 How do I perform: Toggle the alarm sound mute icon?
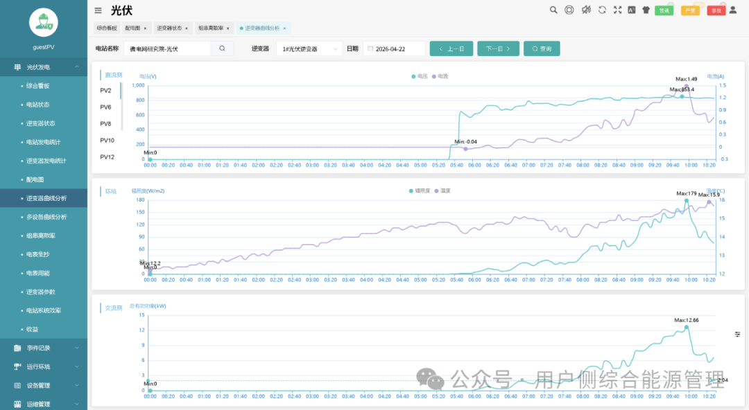tap(585, 10)
